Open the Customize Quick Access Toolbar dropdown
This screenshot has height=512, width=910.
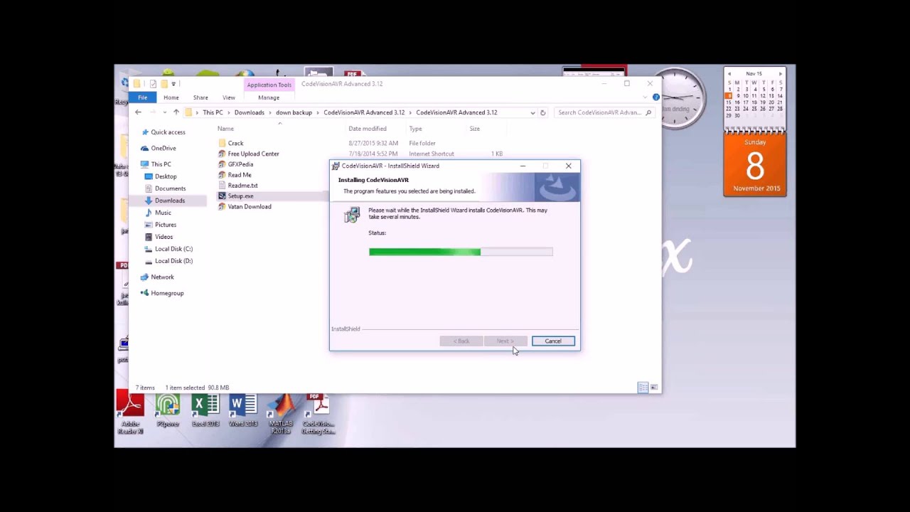pos(173,84)
